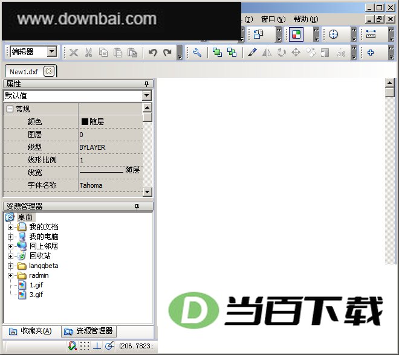Click the blue plus cross icon
The width and height of the screenshot is (399, 355).
point(371,53)
